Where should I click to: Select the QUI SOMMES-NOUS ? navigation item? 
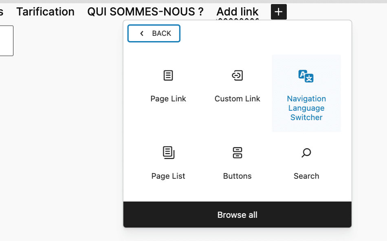point(145,11)
